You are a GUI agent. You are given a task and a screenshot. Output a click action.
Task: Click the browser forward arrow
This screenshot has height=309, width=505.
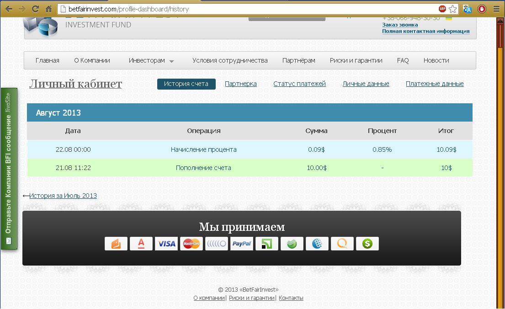point(22,9)
